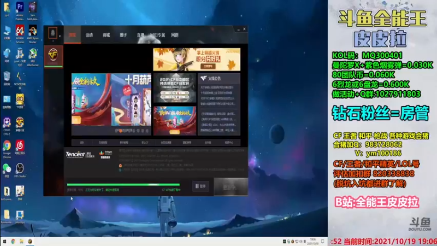Screen dimensions: 437x246
Task: Click the user avatar in launcher
Action: coord(52,33)
